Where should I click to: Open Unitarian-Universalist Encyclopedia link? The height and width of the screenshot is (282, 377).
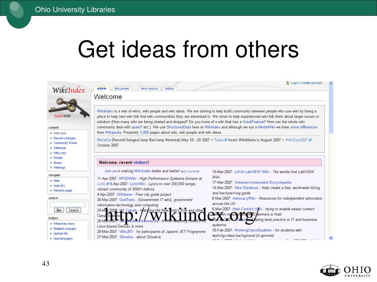click(x=263, y=182)
